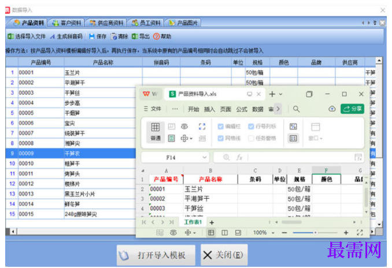Image resolution: width=392 pixels, height=268 pixels.
Task: Open the WPS 文件 menu
Action: 153,109
